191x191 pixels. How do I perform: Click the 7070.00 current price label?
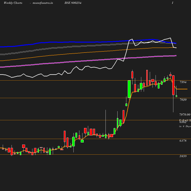click(x=185, y=115)
